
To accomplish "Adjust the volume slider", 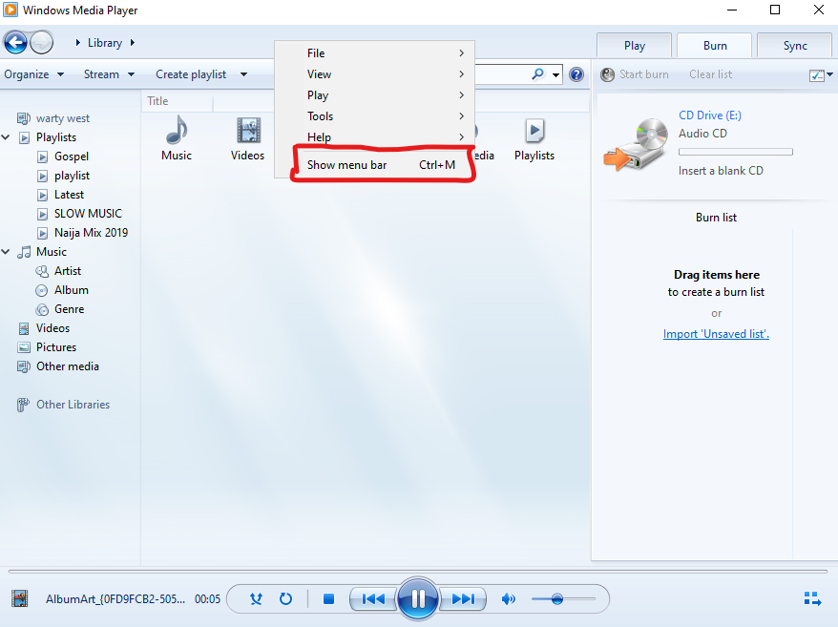I will [x=563, y=598].
